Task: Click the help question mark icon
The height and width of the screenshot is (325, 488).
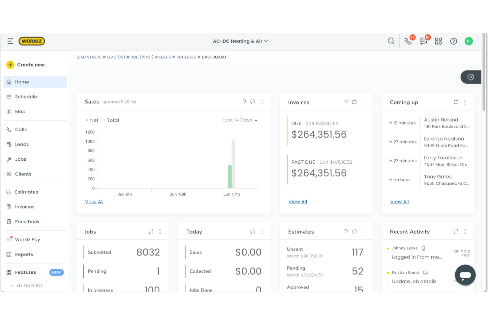Action: [453, 41]
